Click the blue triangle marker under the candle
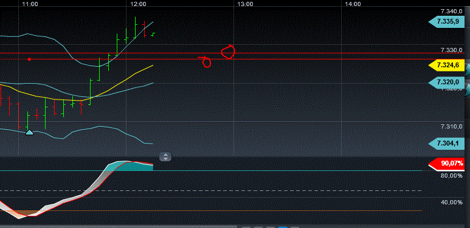 tap(29, 132)
